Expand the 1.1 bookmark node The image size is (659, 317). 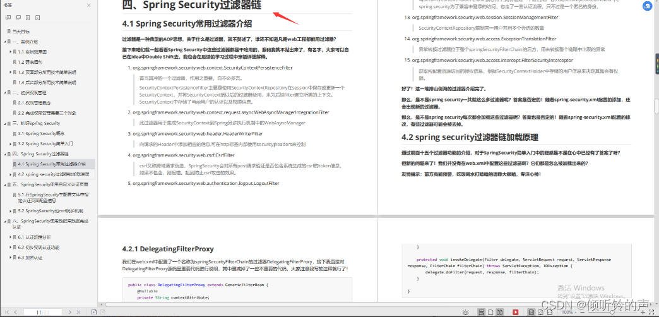[10, 52]
